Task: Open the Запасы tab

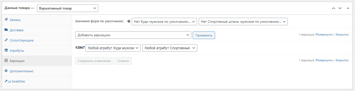Action: point(37,19)
